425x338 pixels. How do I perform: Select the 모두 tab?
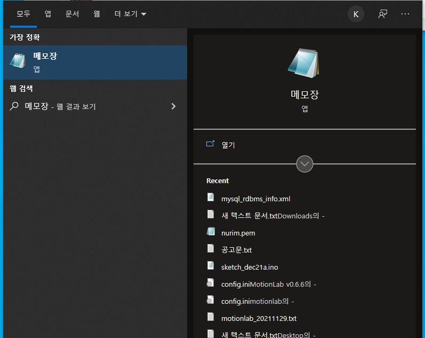(24, 14)
